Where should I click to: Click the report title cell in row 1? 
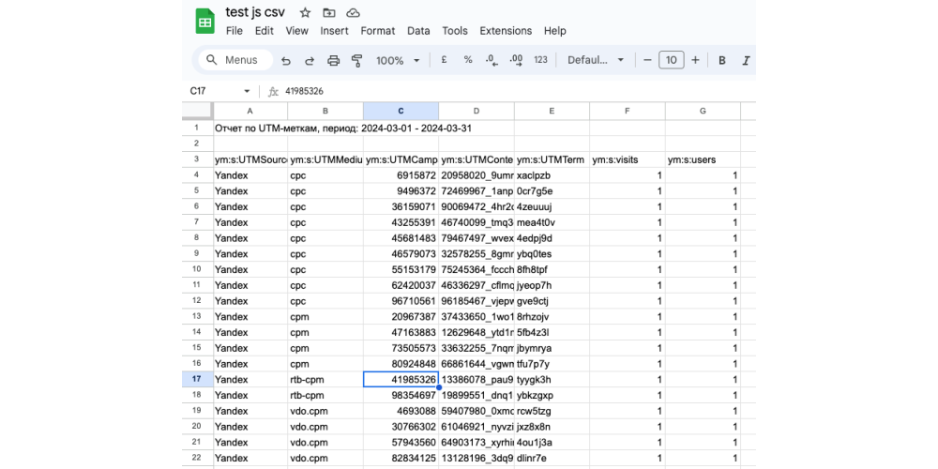pos(250,128)
